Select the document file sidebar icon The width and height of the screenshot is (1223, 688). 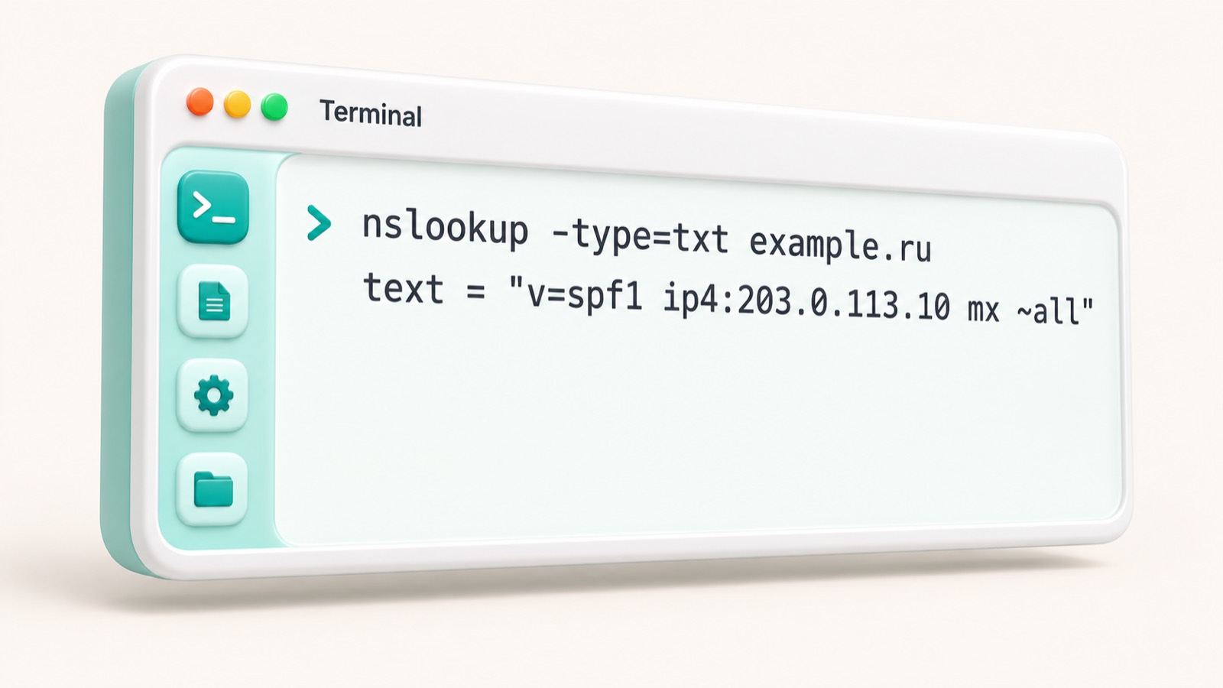coord(213,301)
